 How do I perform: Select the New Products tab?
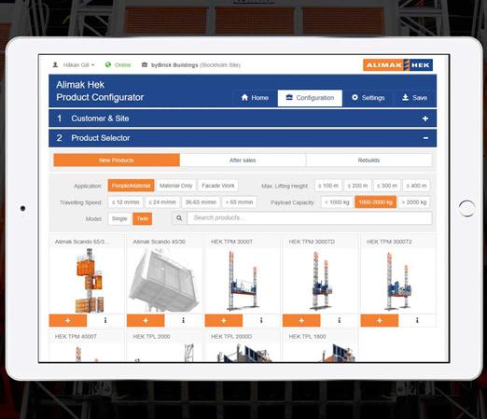(x=117, y=161)
